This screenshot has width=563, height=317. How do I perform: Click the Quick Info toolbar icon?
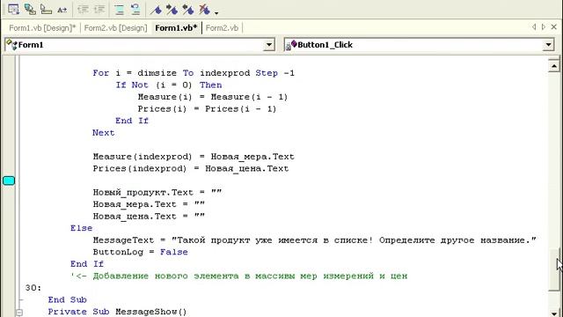pos(46,10)
